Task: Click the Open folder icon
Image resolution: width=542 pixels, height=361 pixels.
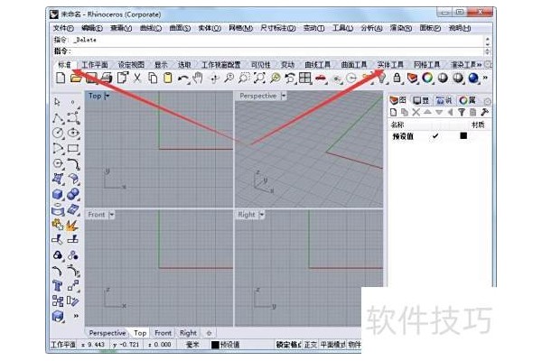Action: [x=76, y=78]
